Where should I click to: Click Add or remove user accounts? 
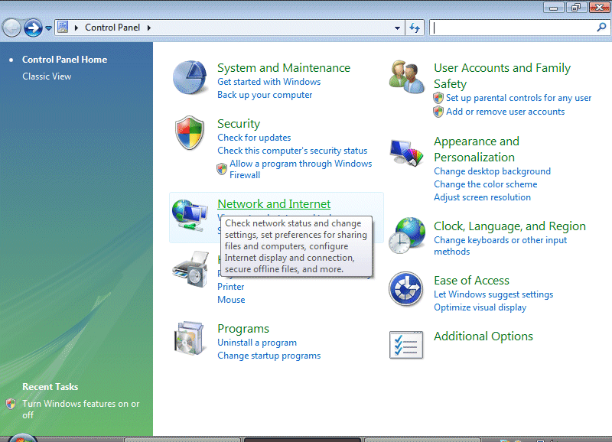click(505, 112)
